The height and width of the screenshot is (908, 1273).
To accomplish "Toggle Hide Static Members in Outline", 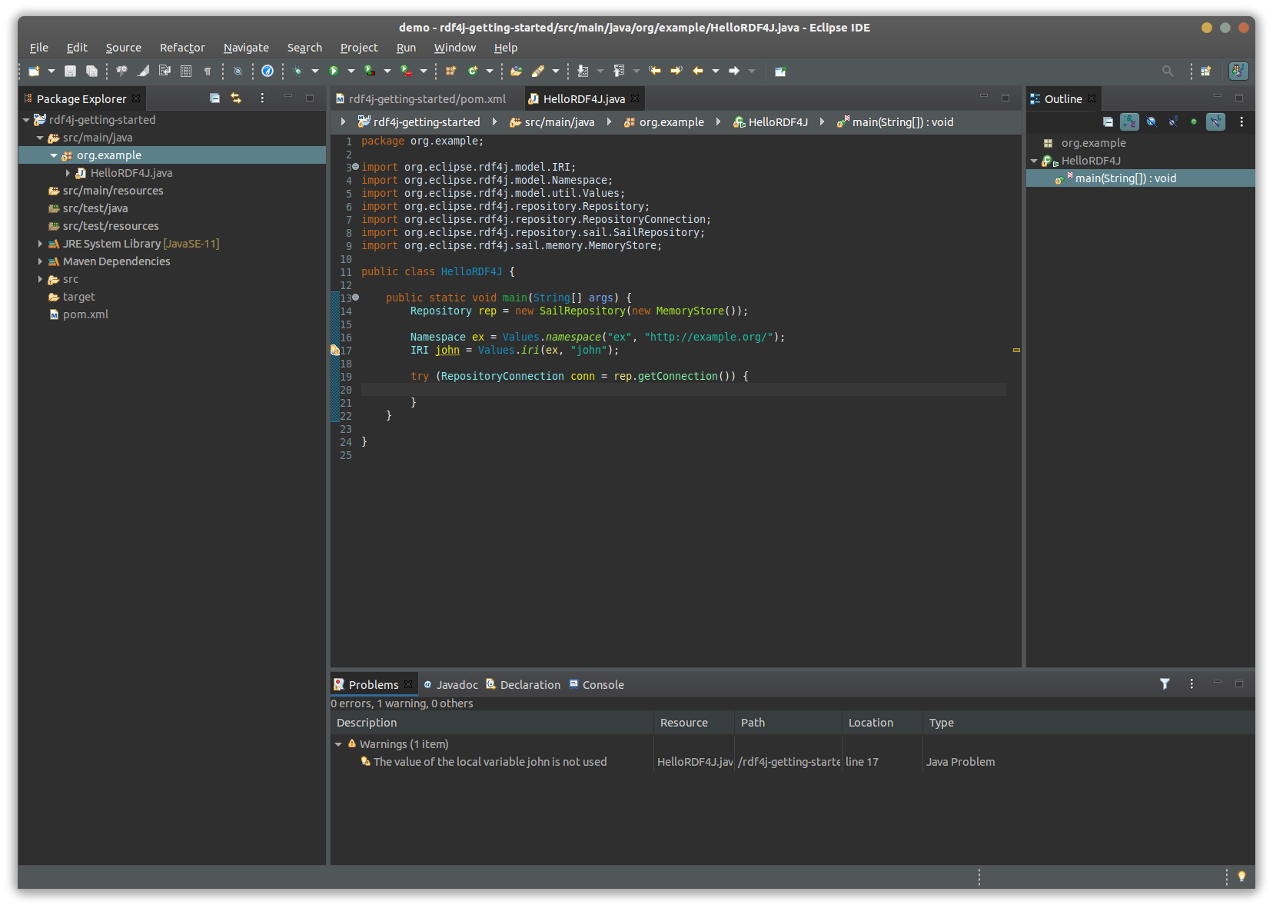I will pyautogui.click(x=1173, y=121).
